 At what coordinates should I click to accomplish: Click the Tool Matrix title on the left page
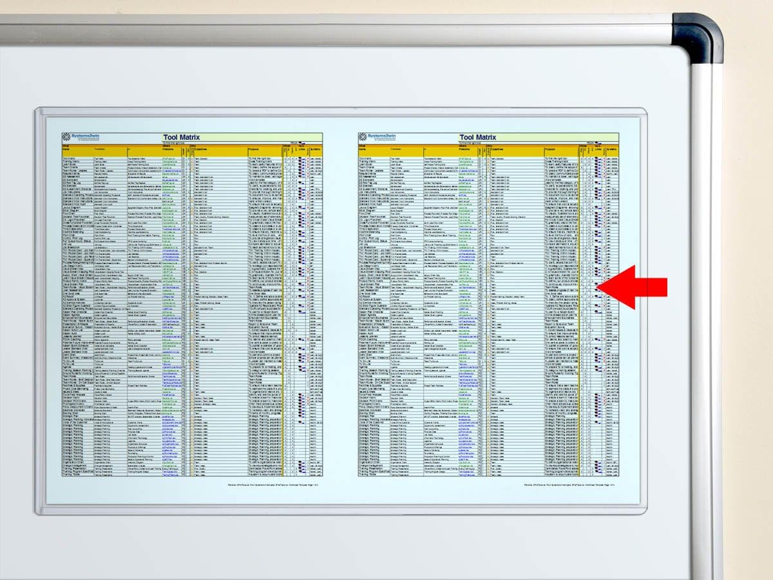[182, 137]
